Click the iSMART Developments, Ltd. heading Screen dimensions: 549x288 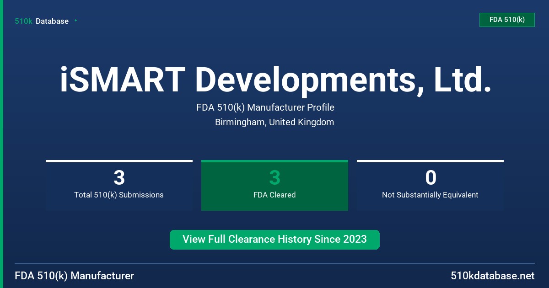(x=275, y=80)
